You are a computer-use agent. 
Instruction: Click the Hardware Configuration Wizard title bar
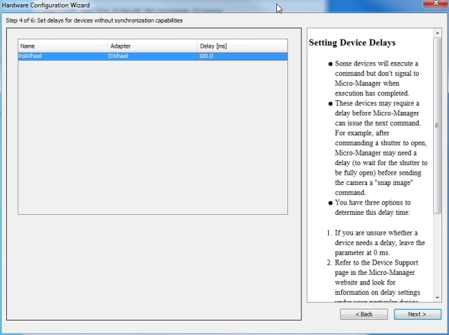pyautogui.click(x=138, y=6)
